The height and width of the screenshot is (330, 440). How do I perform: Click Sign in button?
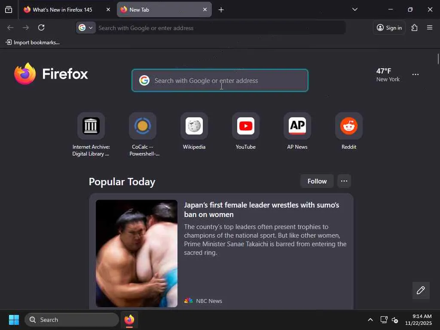389,27
